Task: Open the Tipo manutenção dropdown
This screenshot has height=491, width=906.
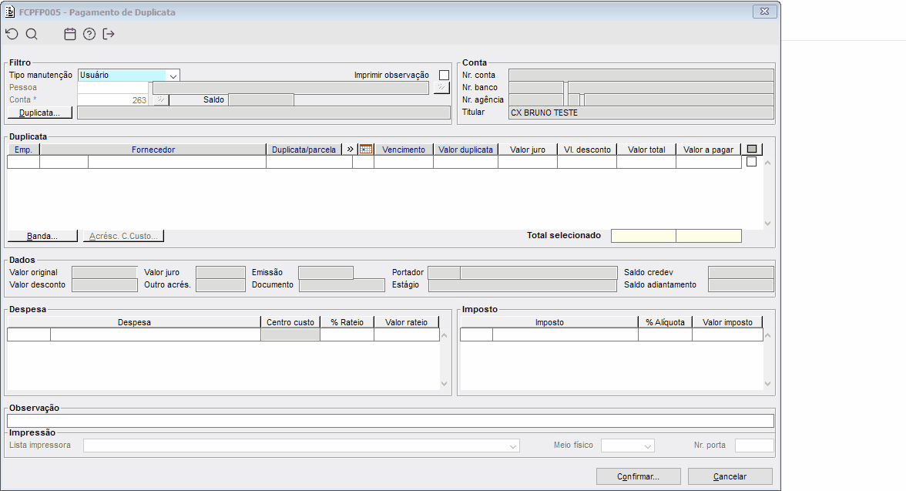Action: 173,76
